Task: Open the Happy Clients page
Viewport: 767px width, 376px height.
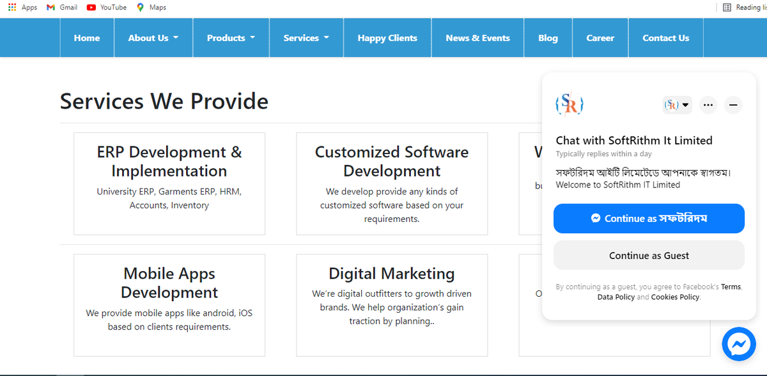Action: 387,38
